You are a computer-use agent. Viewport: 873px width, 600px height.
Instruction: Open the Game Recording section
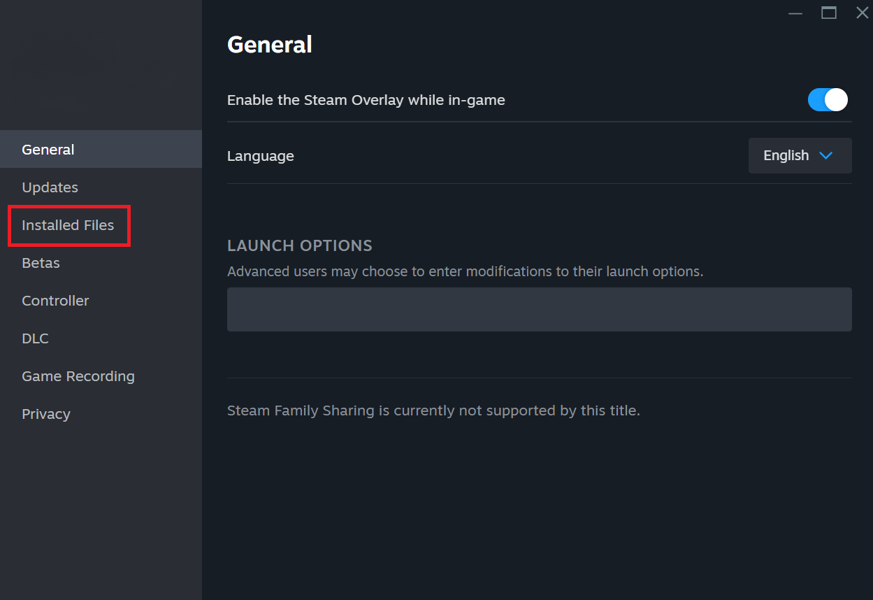pos(78,376)
